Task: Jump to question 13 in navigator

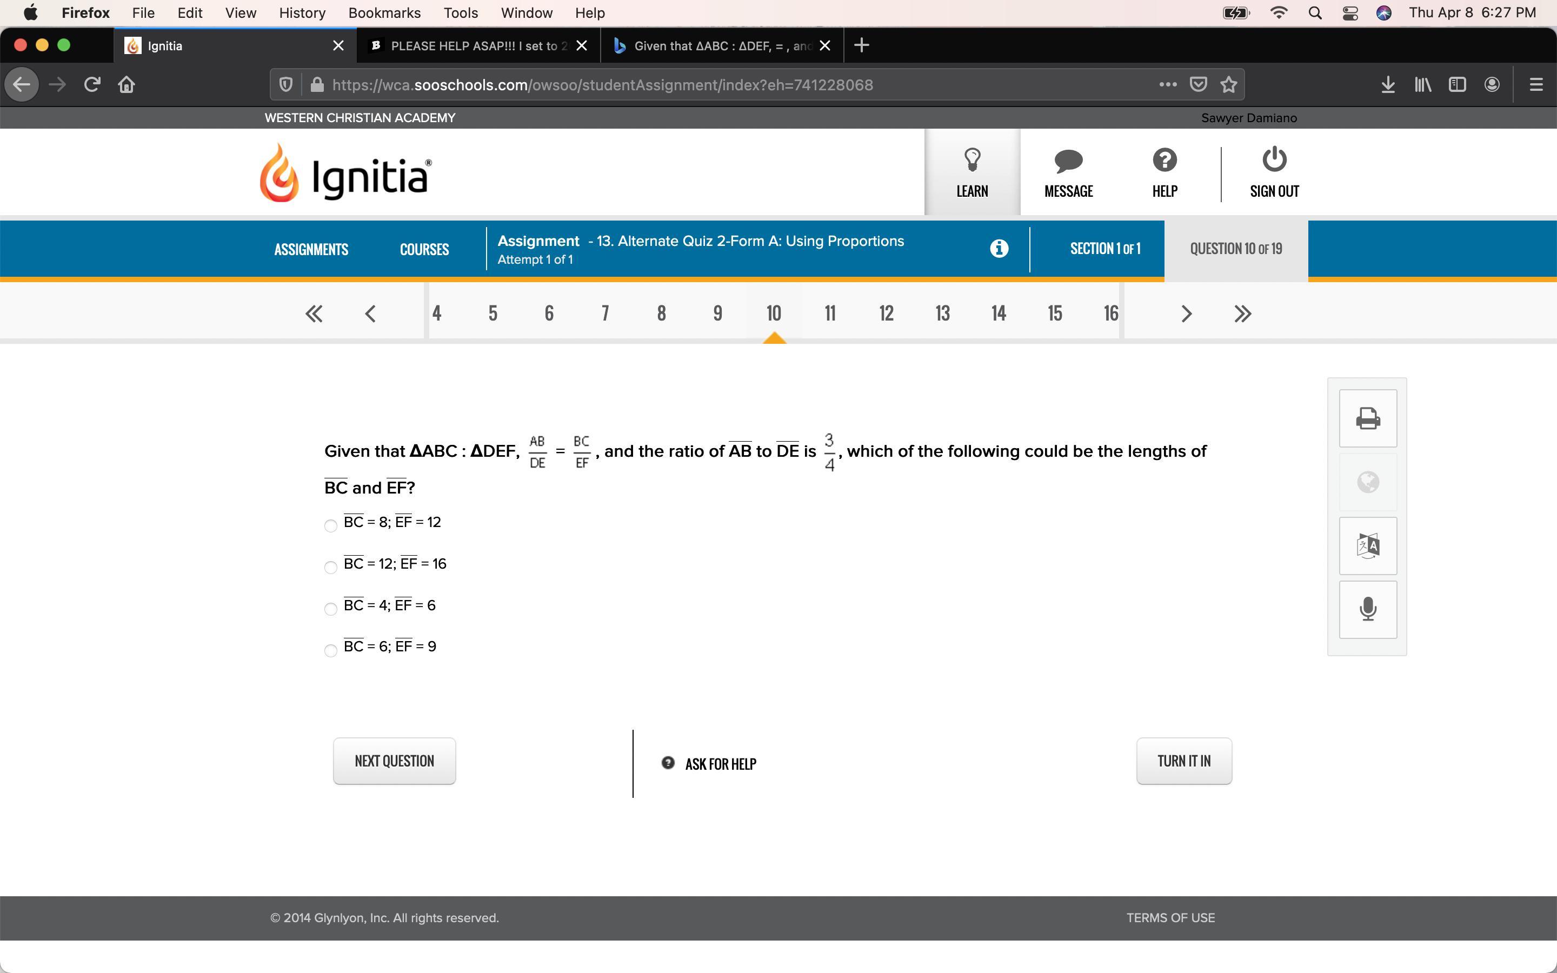Action: (942, 314)
